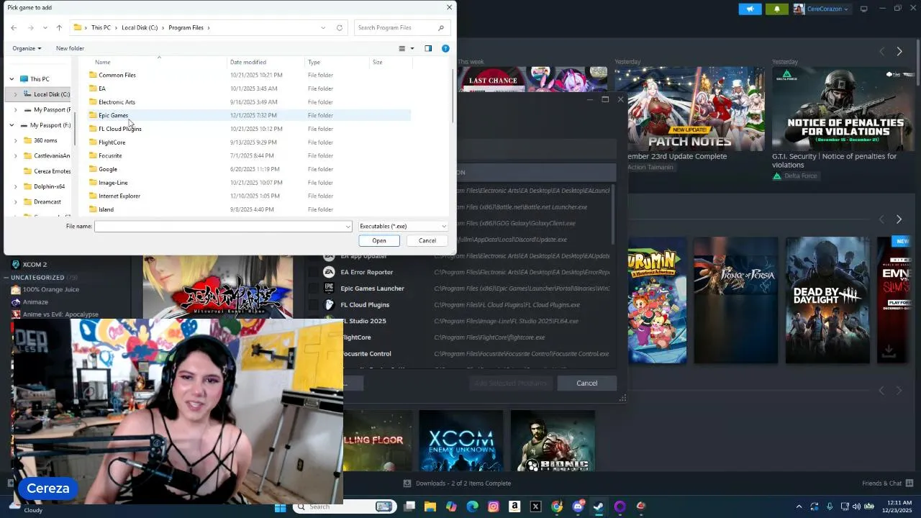Sort by the Type column header
The image size is (921, 518).
point(314,62)
